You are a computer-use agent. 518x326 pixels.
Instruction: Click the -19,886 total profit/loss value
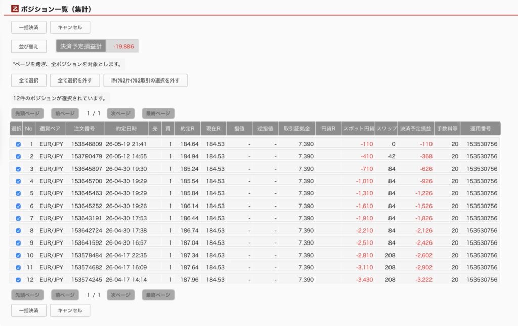pos(123,46)
